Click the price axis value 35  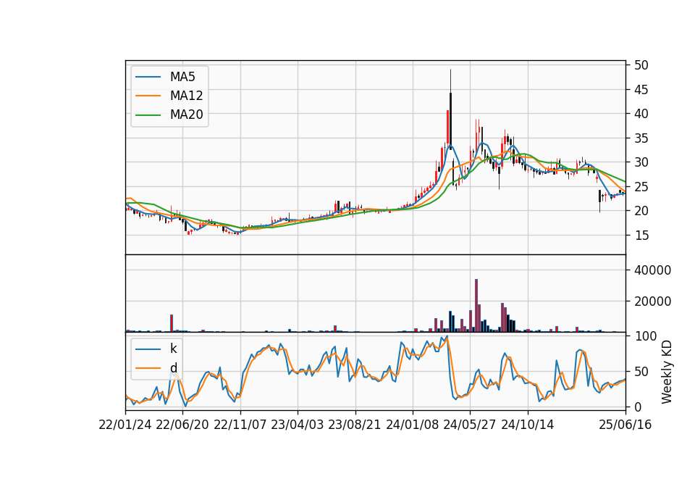tap(641, 138)
